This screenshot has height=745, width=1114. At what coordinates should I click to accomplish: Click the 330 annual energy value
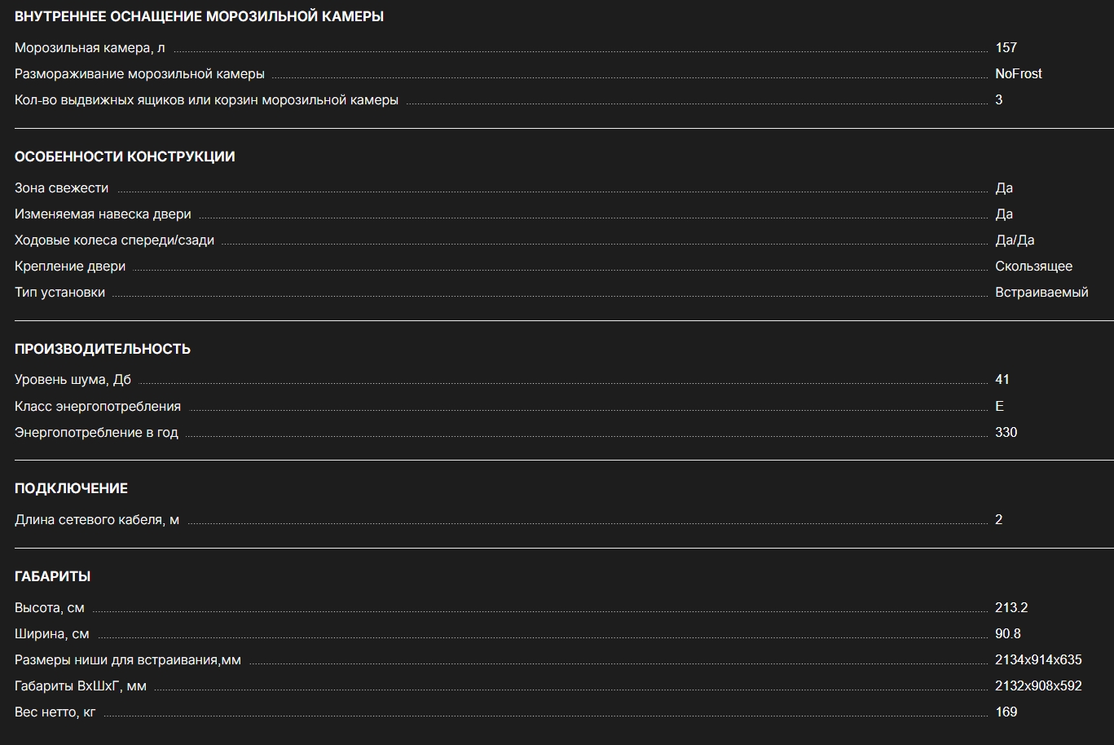point(1006,433)
